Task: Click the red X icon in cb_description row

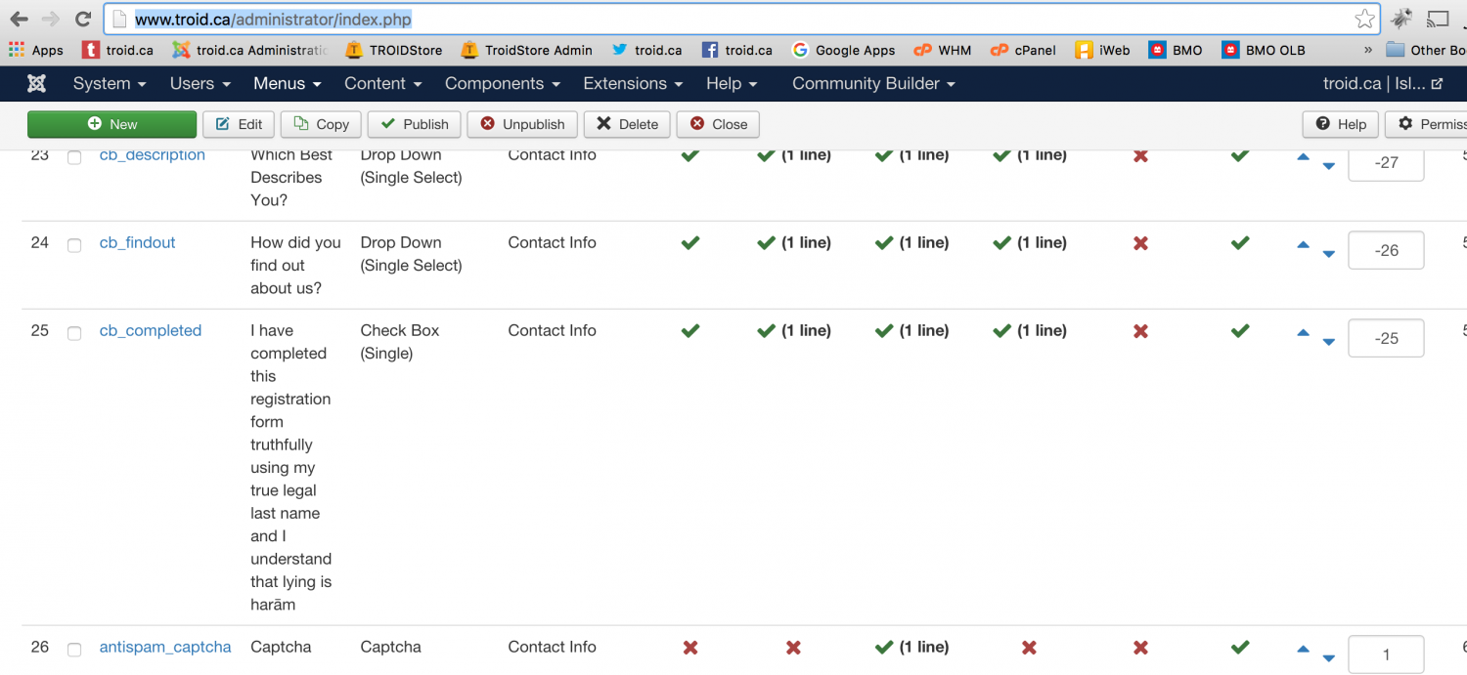Action: tap(1140, 155)
